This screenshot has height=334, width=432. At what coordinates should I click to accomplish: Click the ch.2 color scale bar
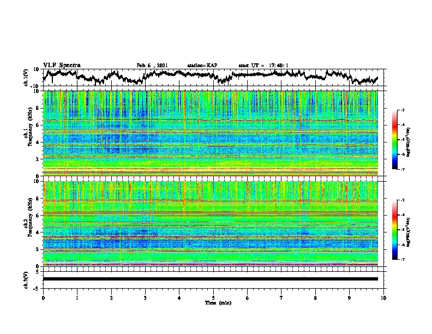(394, 230)
